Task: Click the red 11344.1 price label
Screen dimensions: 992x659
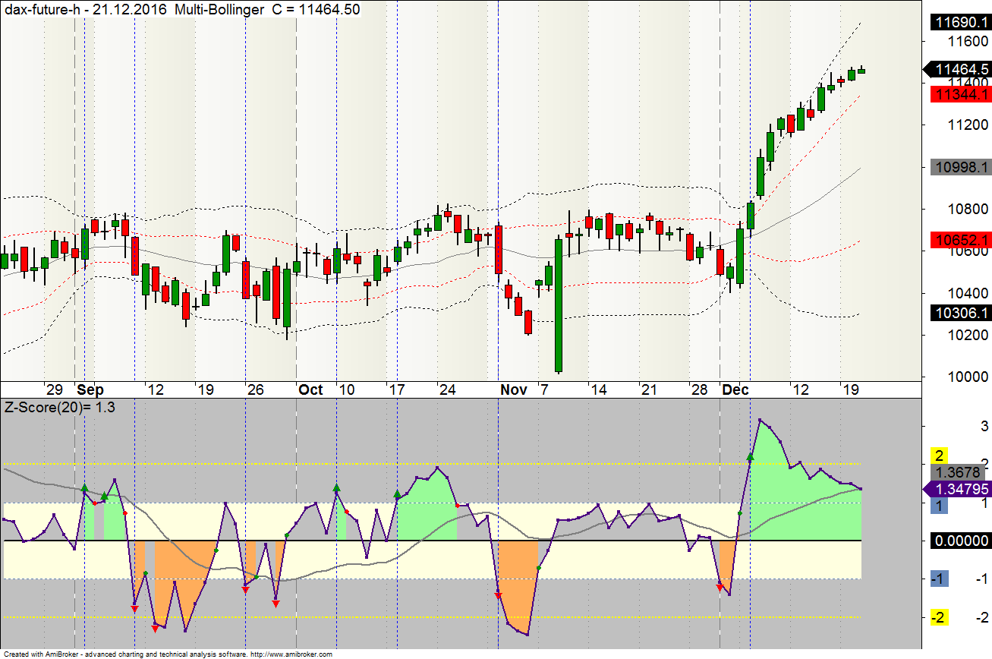Action: click(x=961, y=94)
